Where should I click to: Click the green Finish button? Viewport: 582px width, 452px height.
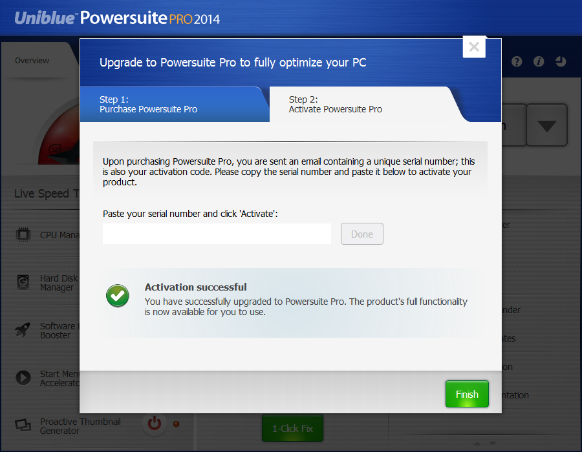pos(467,394)
